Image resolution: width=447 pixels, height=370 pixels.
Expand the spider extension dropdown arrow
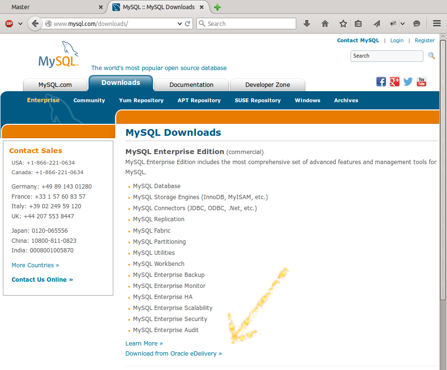point(402,24)
